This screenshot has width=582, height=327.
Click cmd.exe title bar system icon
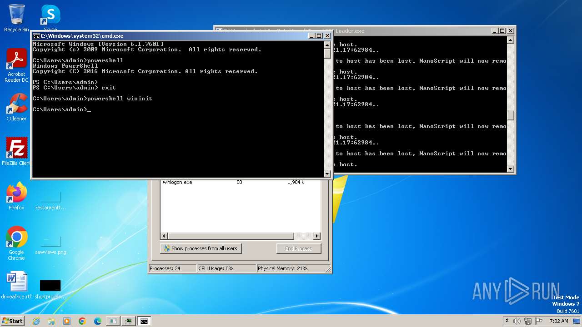(36, 36)
